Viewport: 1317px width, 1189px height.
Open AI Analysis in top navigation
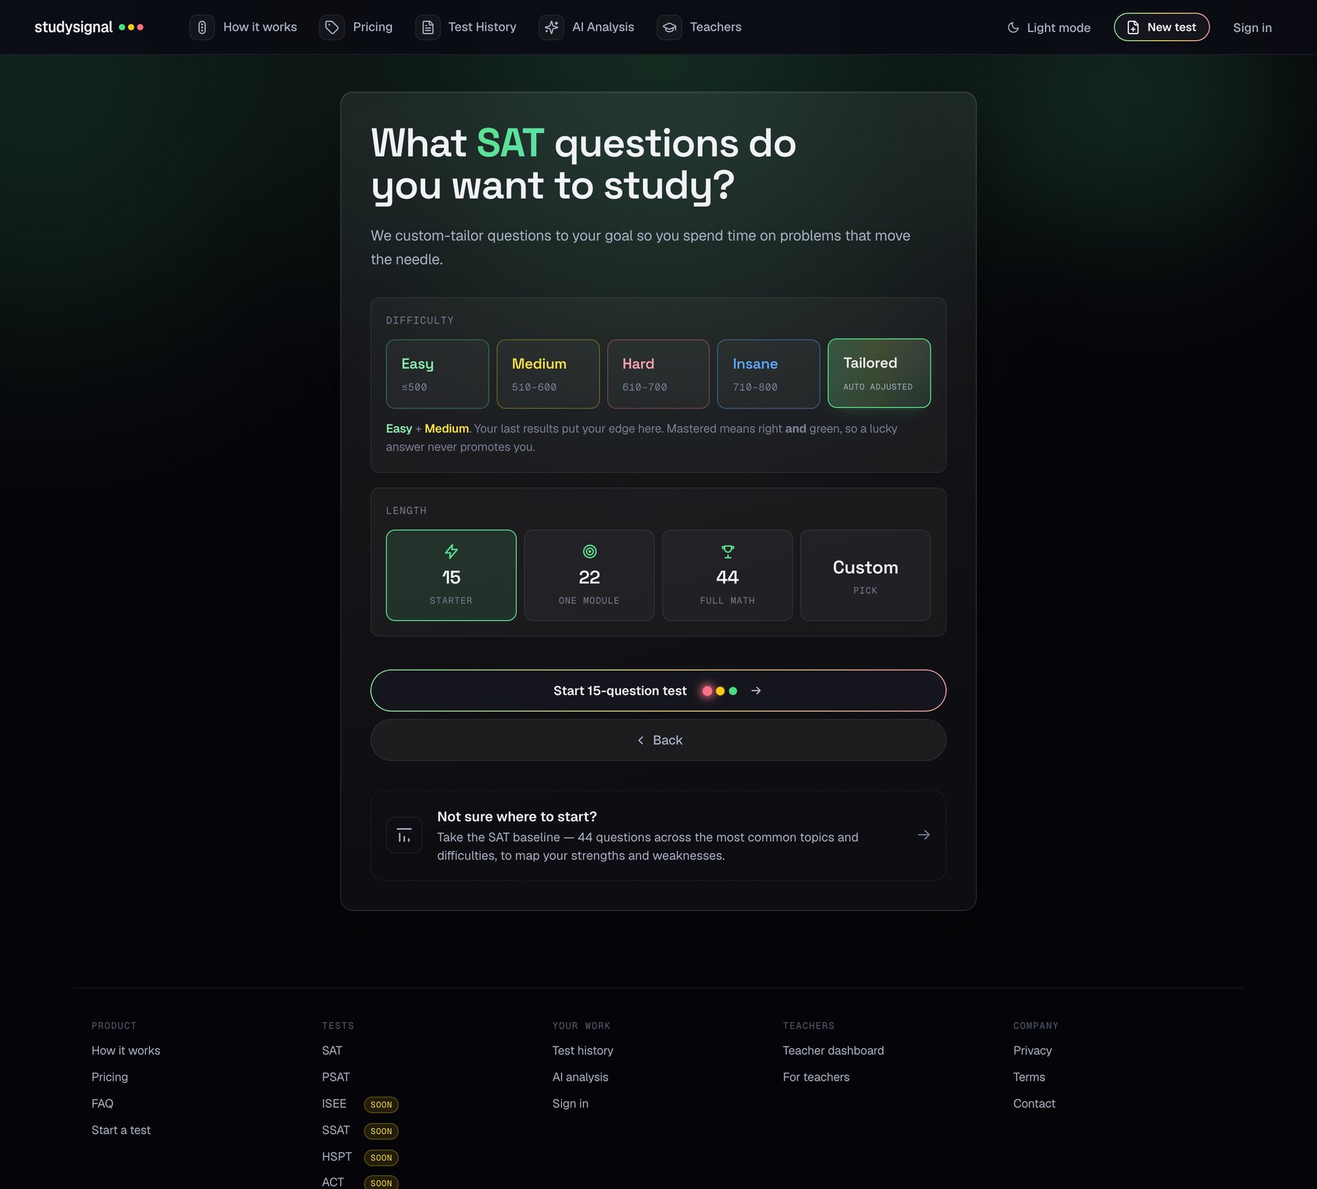[587, 27]
